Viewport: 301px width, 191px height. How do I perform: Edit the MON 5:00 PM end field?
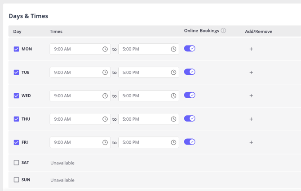[x=149, y=49]
